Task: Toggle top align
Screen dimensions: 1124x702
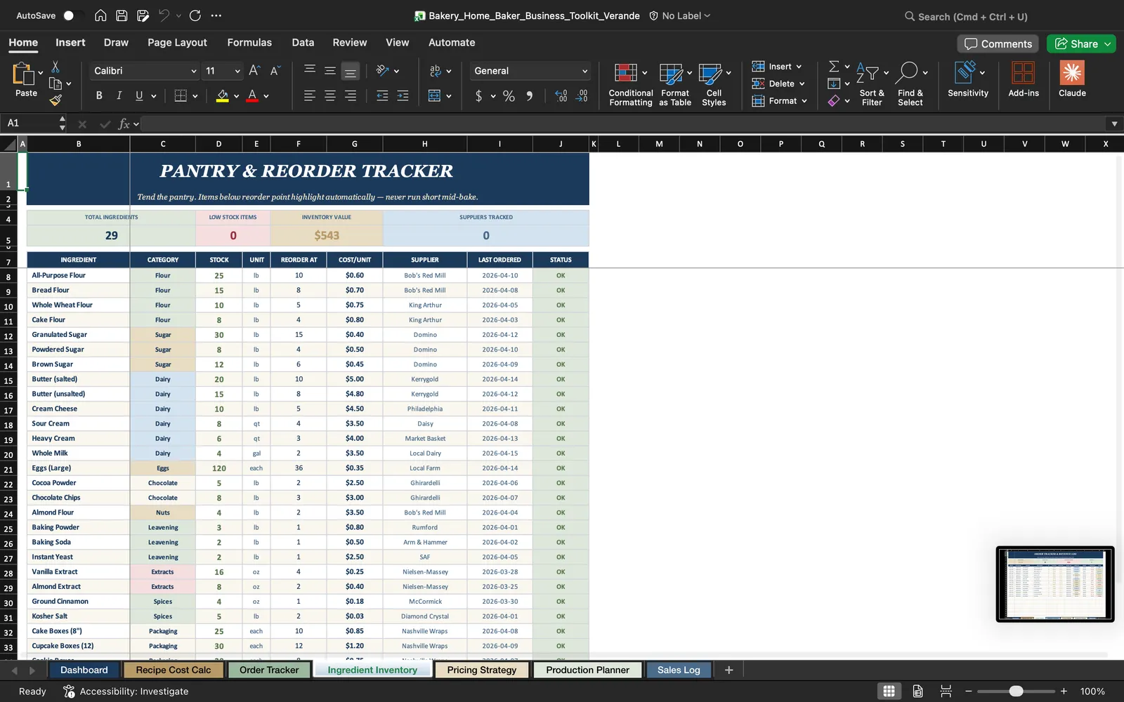Action: point(309,70)
